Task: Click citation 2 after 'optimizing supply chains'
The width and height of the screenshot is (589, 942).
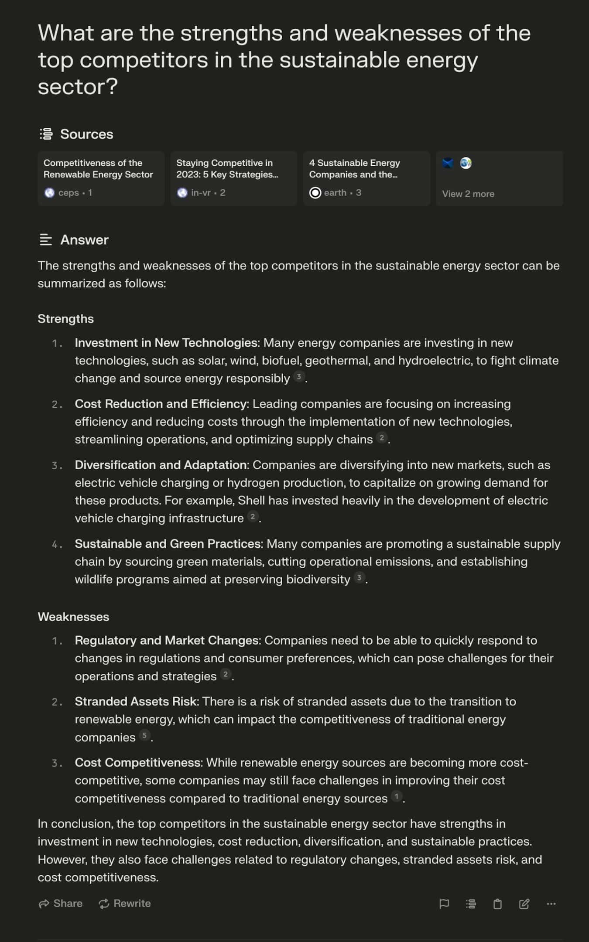Action: (x=382, y=438)
